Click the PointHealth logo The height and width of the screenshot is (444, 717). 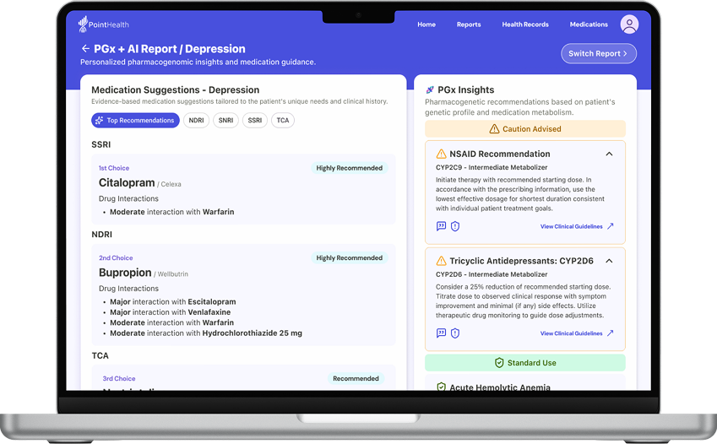(x=103, y=24)
